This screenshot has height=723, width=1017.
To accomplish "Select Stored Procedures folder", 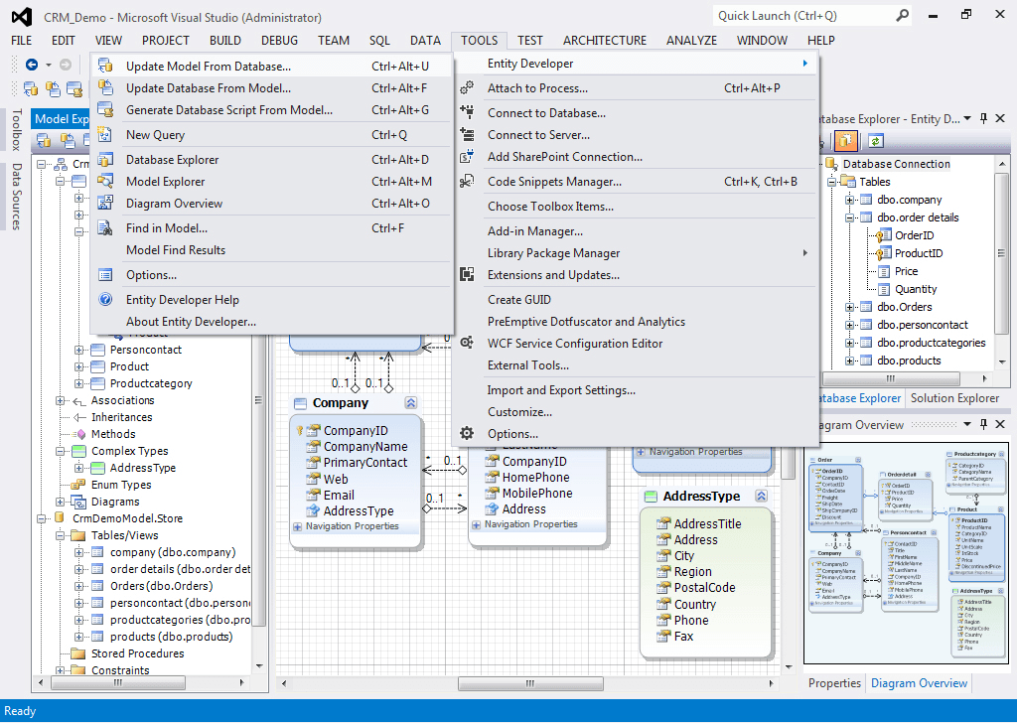I will tap(137, 653).
